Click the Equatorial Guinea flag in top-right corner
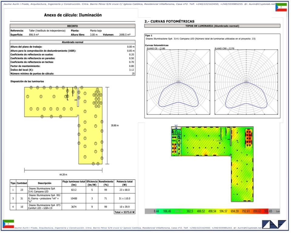 tap(281, 7)
